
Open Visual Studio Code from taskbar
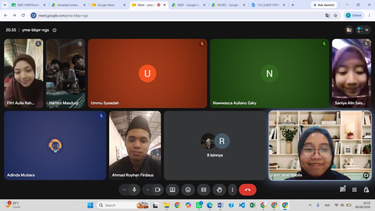click(x=242, y=205)
